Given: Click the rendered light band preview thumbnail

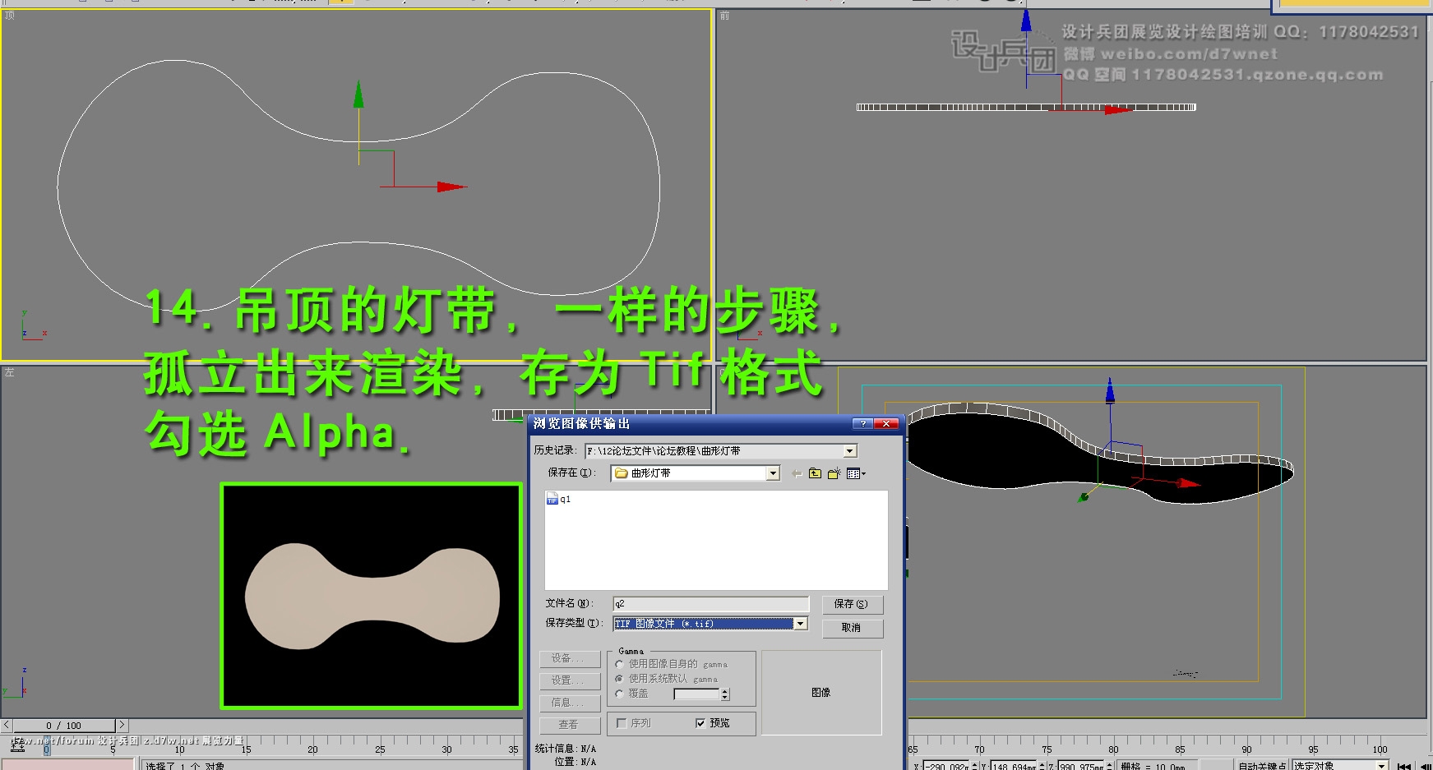Looking at the screenshot, I should coord(371,596).
